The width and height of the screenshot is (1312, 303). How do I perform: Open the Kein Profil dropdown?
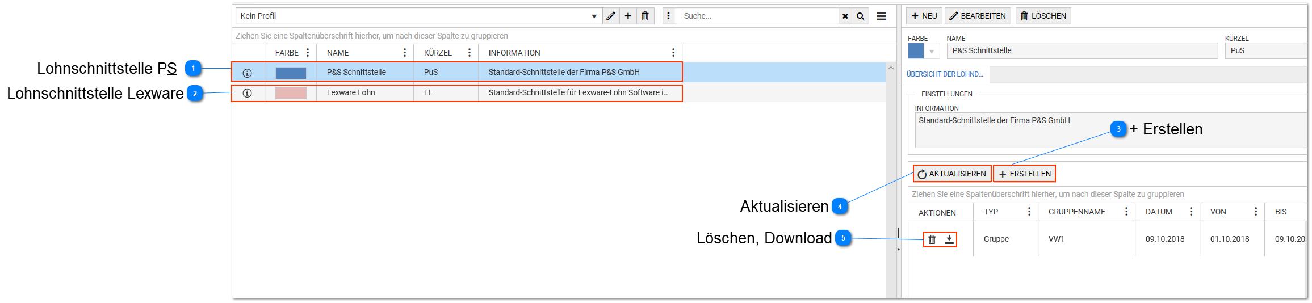(x=419, y=16)
